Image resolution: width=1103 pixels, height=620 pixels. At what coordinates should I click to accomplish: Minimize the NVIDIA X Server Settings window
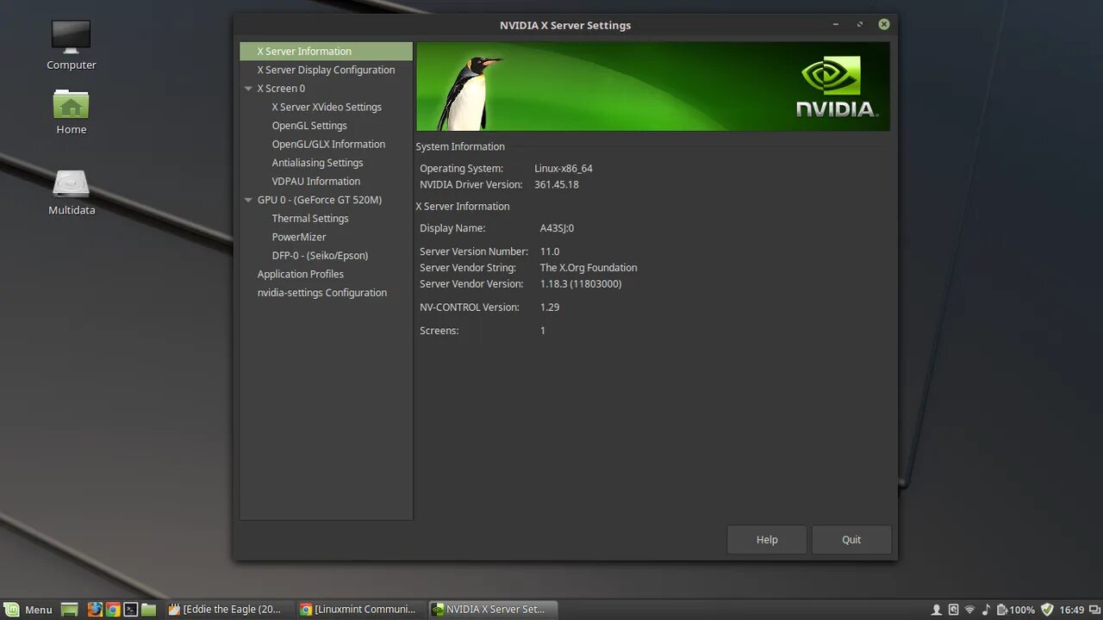tap(836, 24)
